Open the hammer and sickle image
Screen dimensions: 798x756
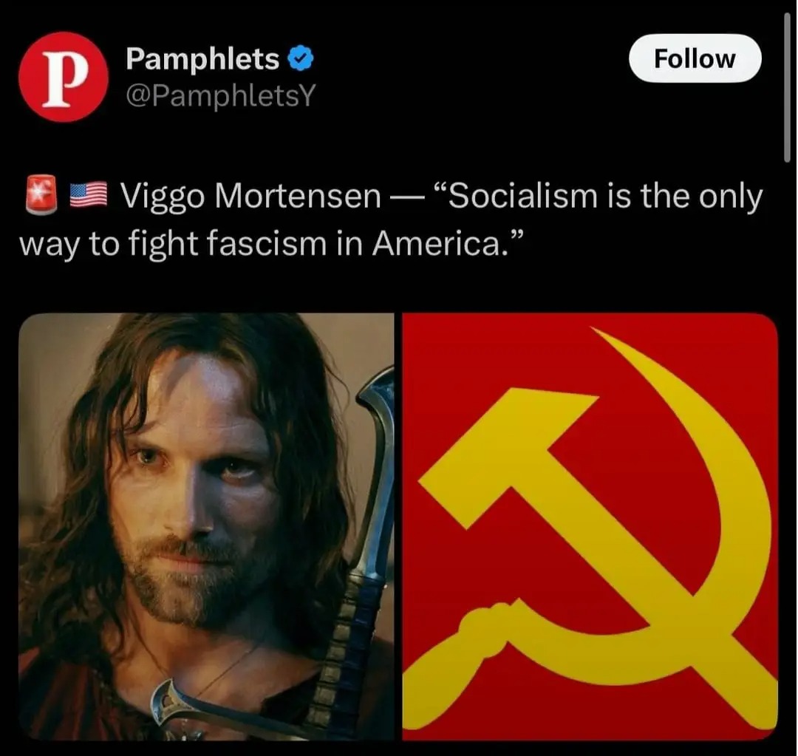point(590,526)
